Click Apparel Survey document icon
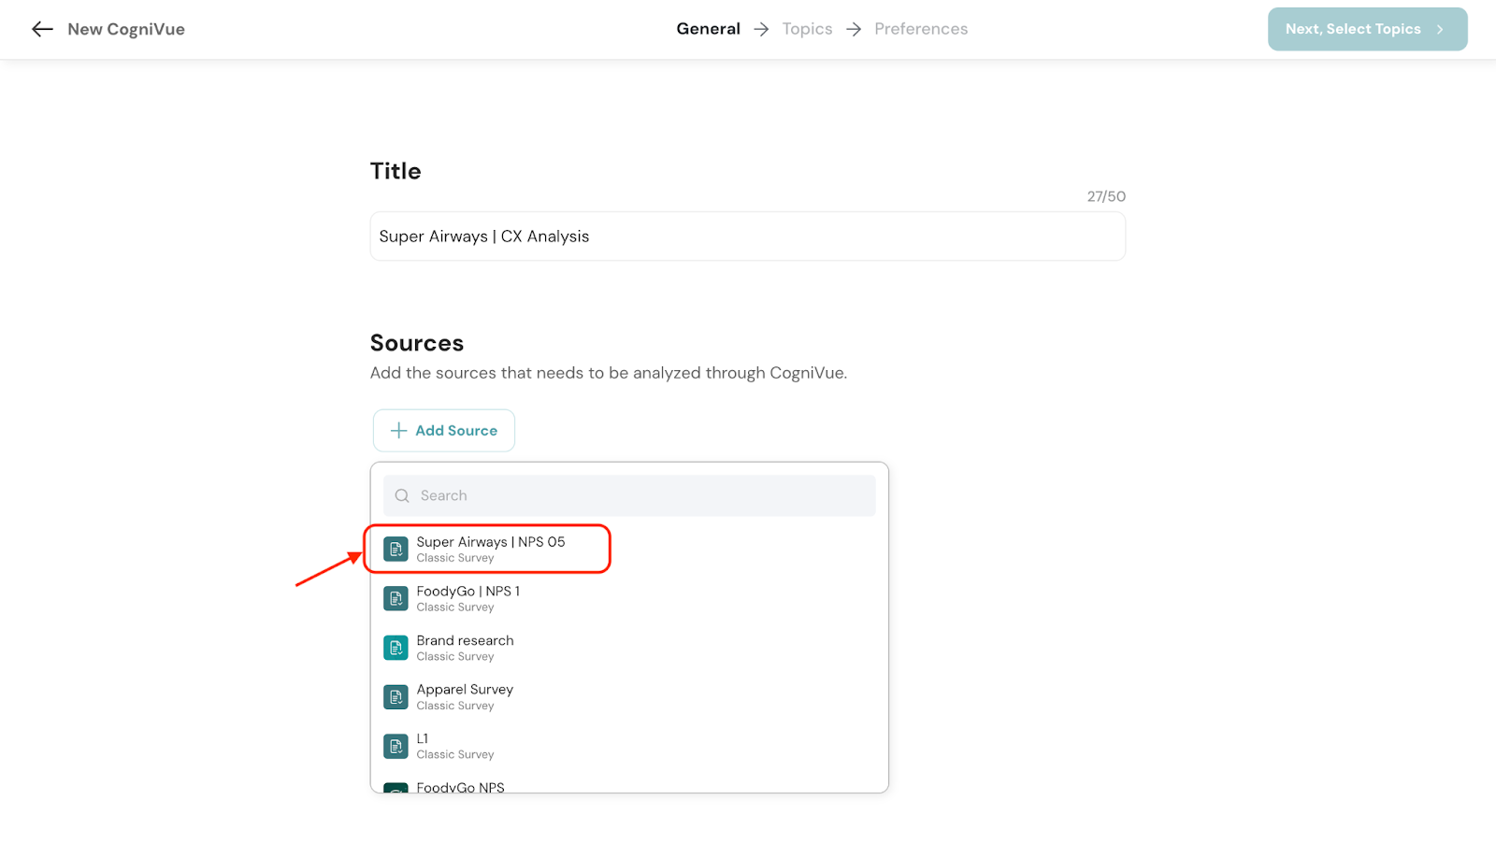 click(x=396, y=697)
